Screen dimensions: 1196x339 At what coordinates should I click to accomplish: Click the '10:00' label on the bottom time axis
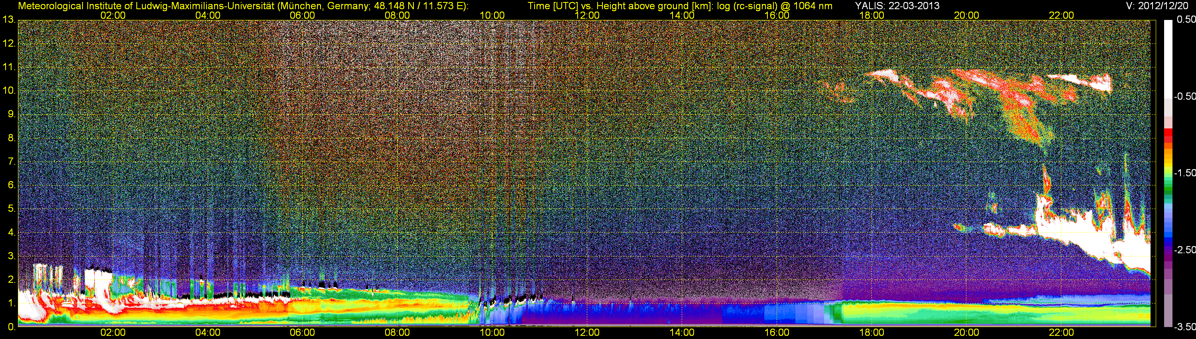point(492,333)
